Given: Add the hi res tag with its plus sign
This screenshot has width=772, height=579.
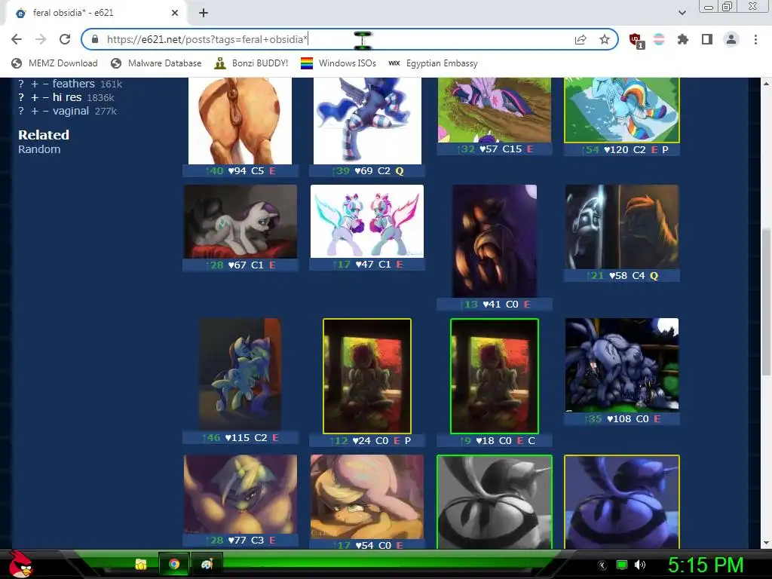Looking at the screenshot, I should click(x=35, y=98).
